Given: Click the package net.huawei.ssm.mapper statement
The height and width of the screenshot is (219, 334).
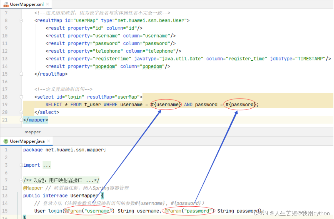Looking at the screenshot, I should point(65,150).
